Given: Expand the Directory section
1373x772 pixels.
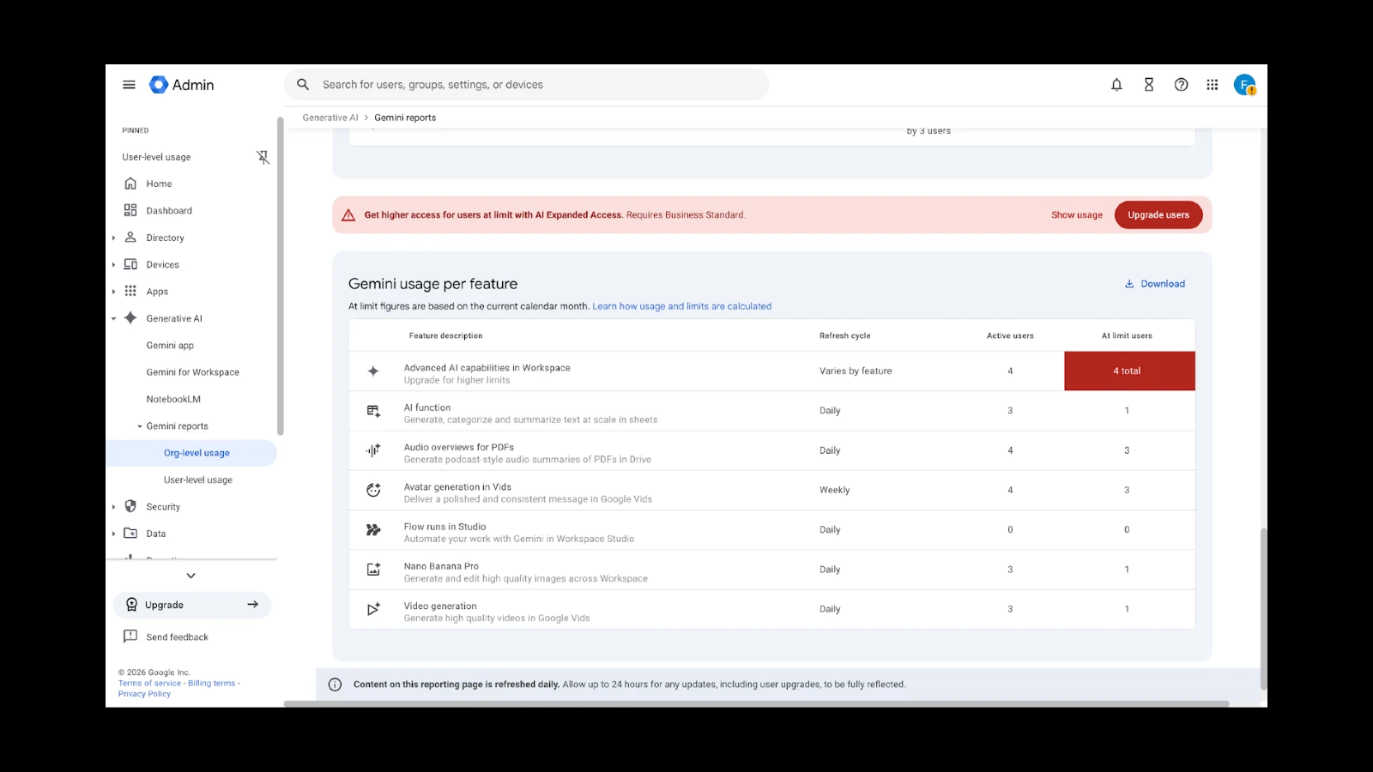Looking at the screenshot, I should (113, 238).
